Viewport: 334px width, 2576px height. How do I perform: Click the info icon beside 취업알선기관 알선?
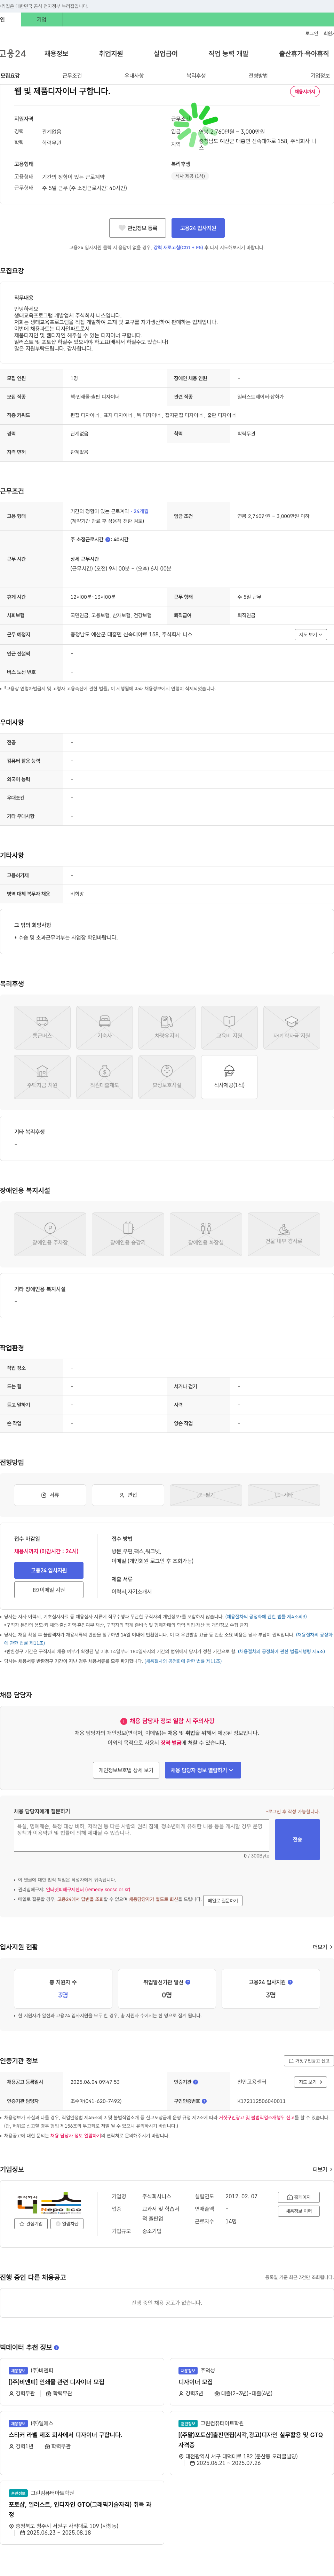click(x=188, y=1982)
